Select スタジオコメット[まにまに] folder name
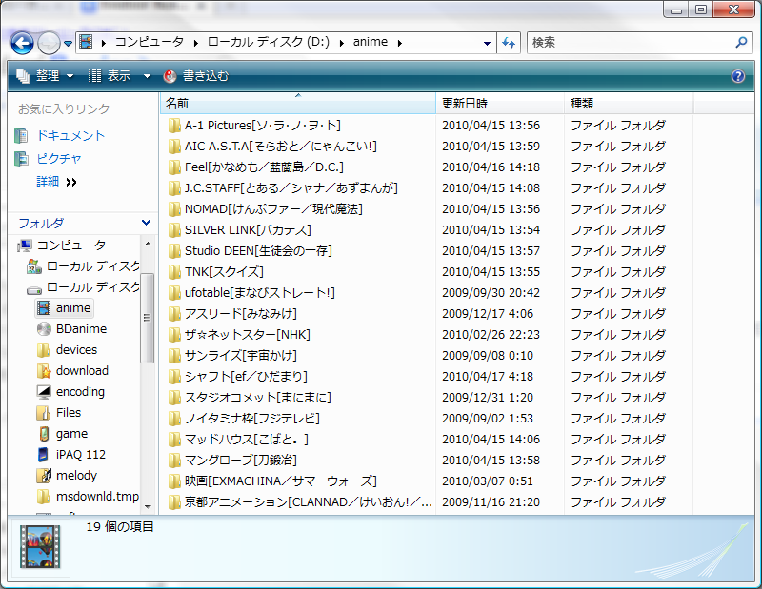 tap(258, 397)
